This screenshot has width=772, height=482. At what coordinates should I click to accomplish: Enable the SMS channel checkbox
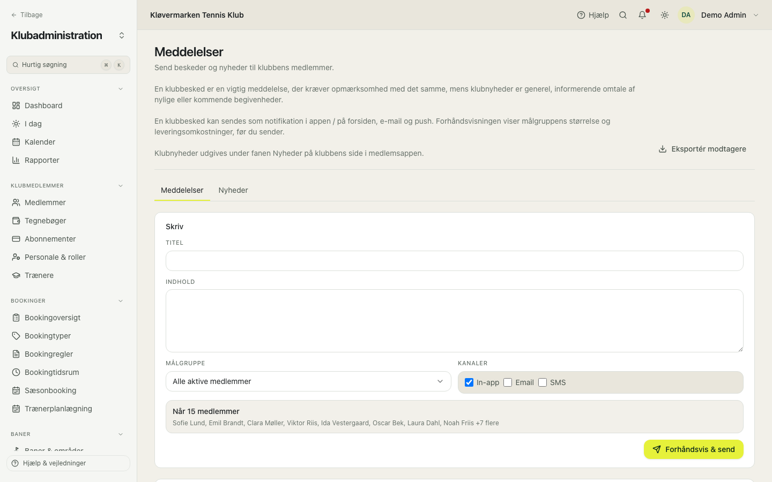(x=543, y=382)
